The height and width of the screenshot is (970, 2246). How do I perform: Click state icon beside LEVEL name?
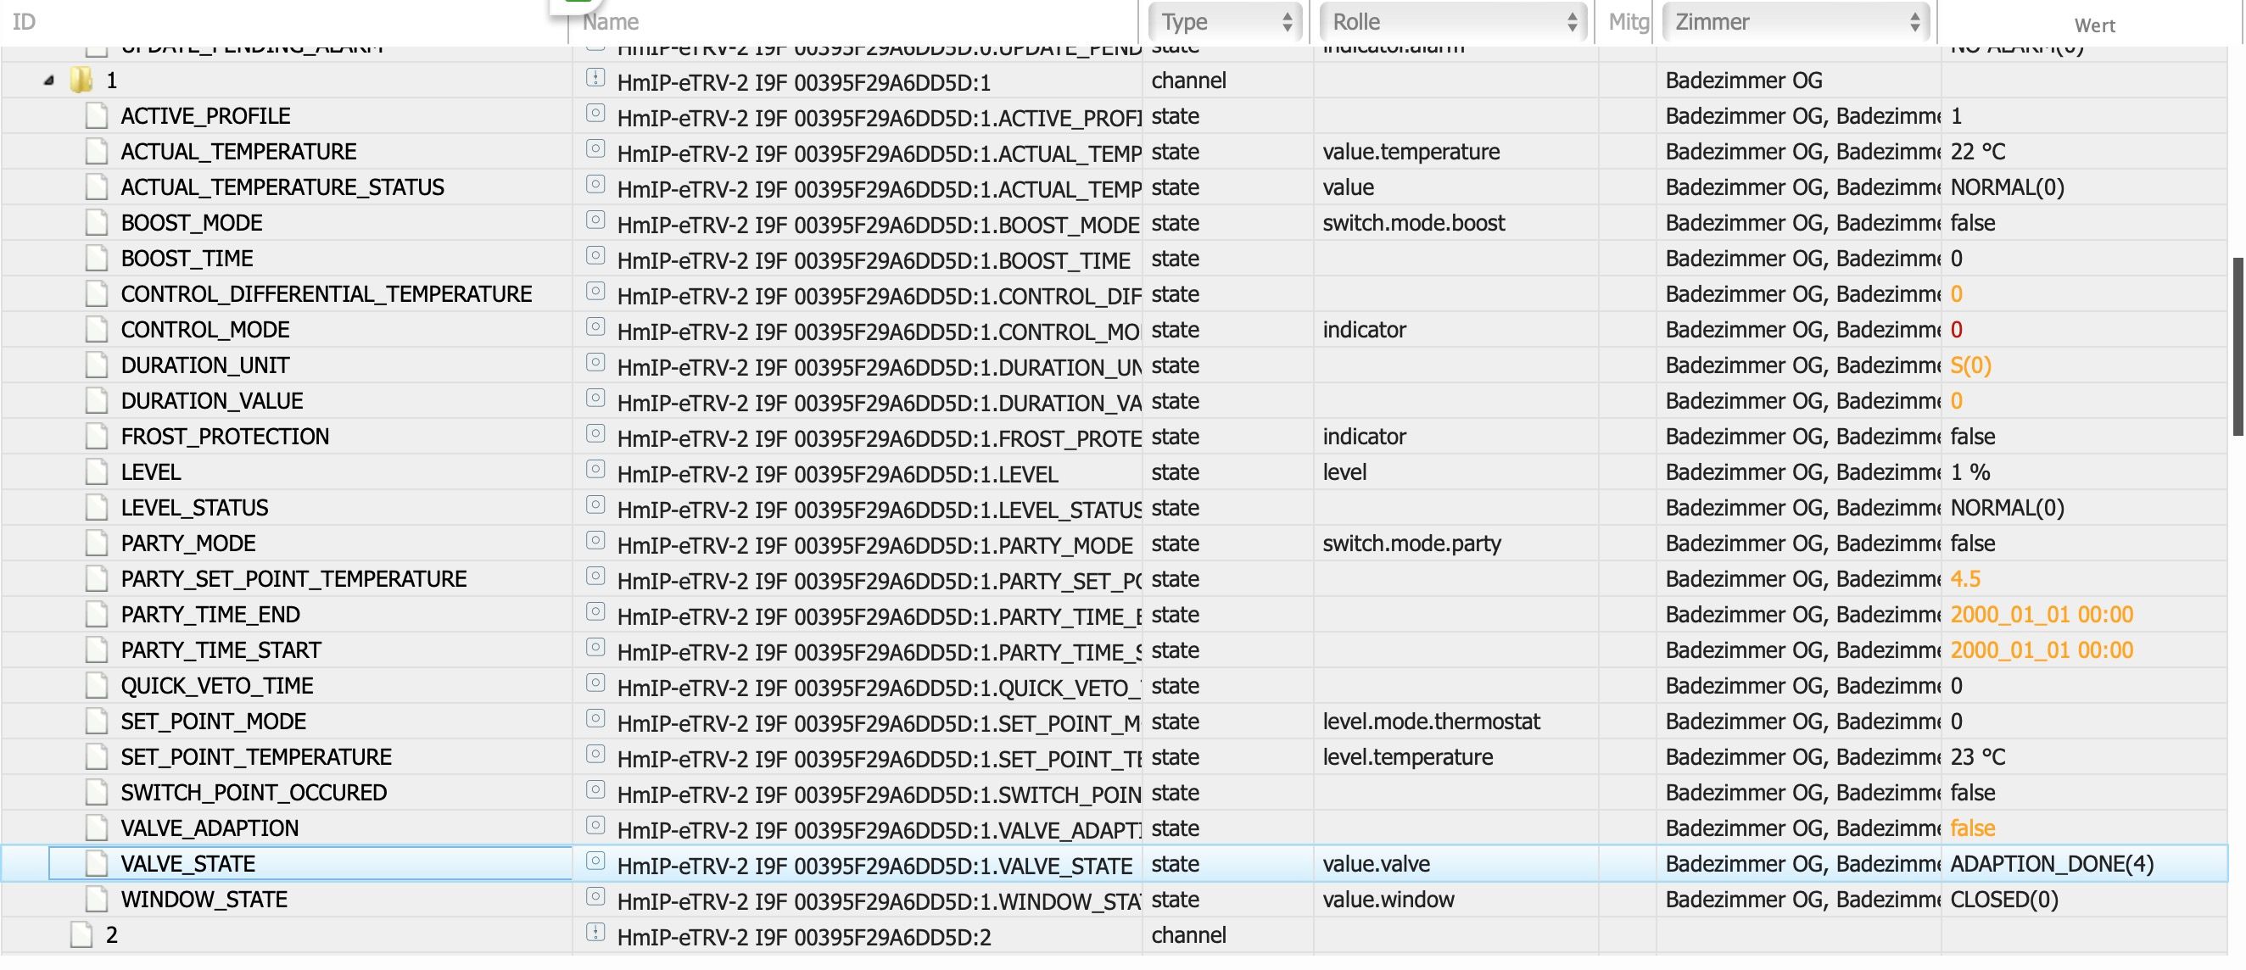pyautogui.click(x=595, y=470)
